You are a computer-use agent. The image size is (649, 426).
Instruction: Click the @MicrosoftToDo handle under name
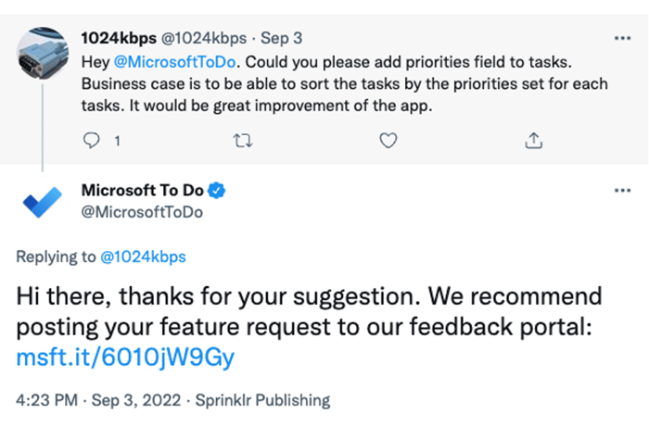142,212
